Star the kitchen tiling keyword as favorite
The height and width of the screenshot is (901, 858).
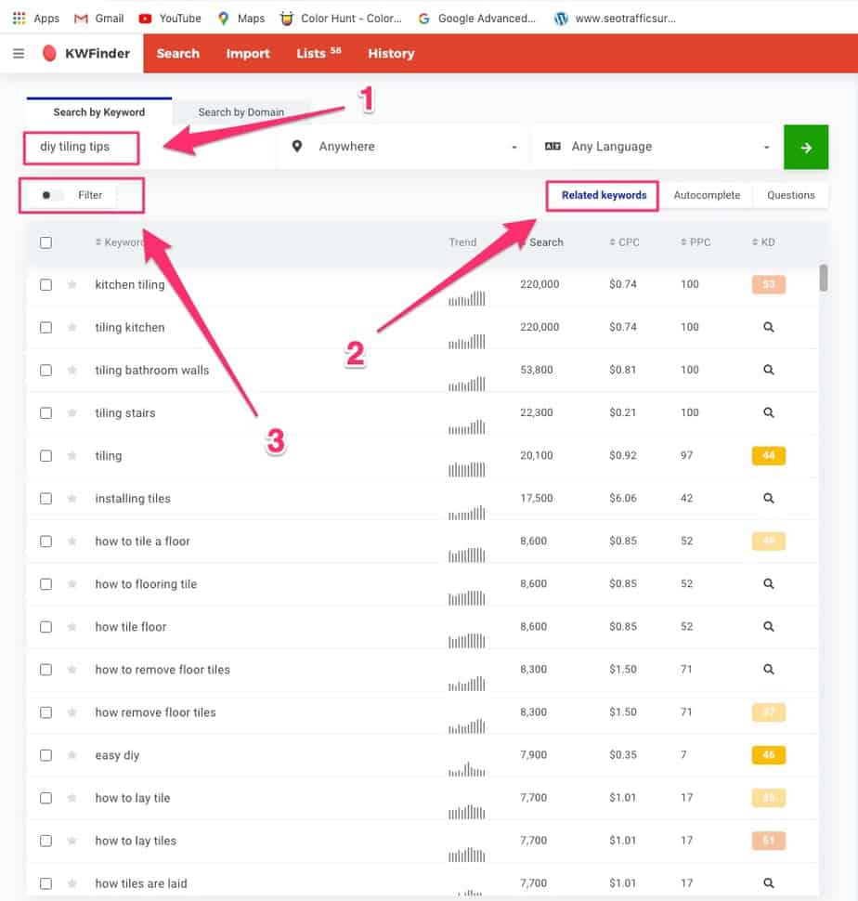tap(71, 284)
